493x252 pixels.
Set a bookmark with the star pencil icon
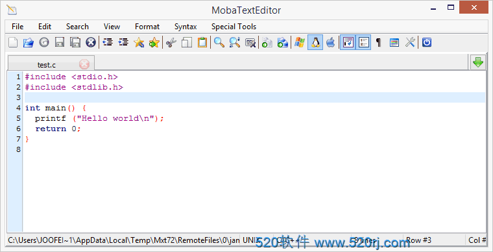tap(139, 42)
